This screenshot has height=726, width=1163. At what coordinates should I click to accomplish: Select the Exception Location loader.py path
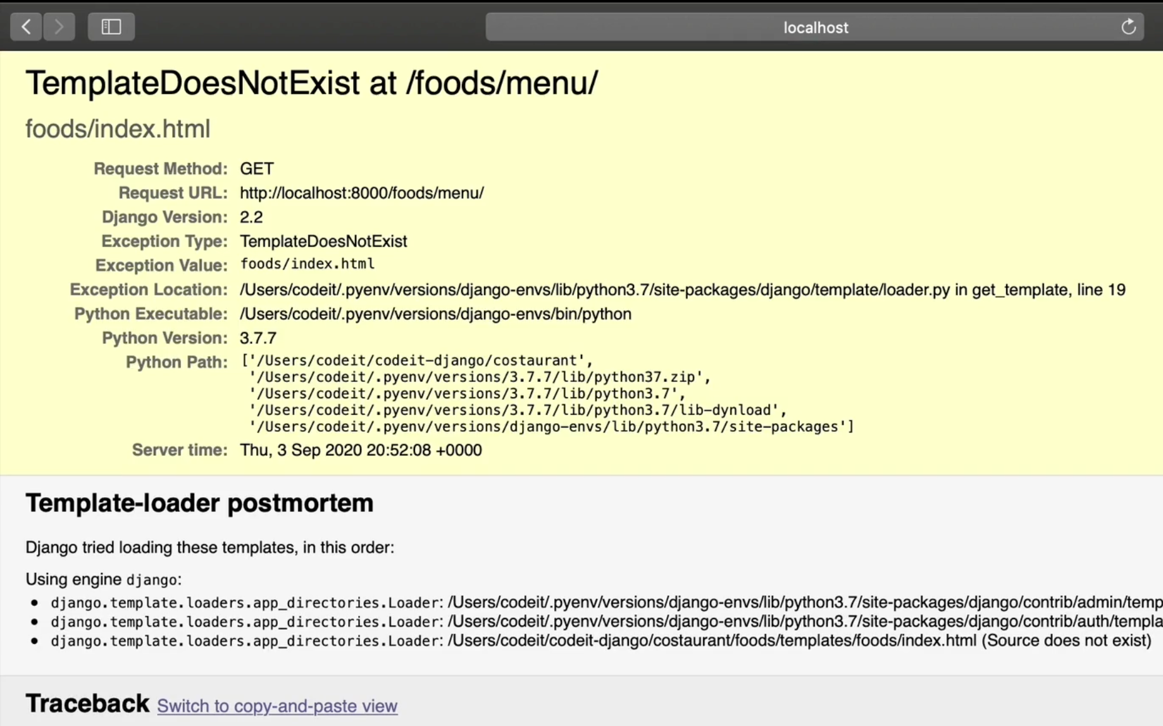coord(683,290)
